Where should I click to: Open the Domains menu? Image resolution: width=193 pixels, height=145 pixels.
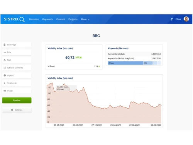click(x=34, y=19)
